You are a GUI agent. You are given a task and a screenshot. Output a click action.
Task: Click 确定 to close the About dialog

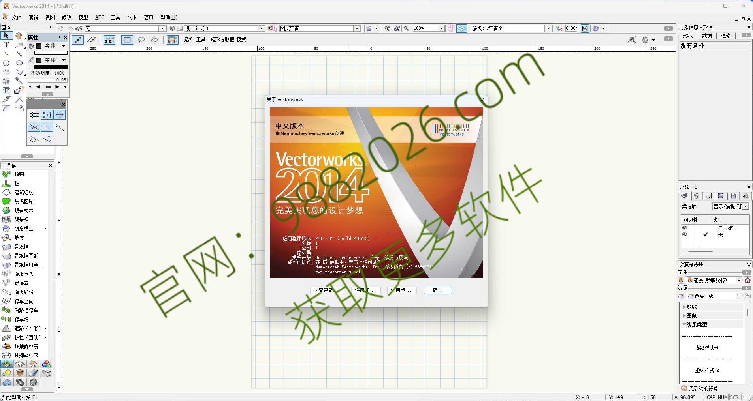[x=438, y=290]
